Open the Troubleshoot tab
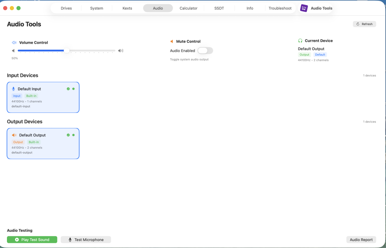 [280, 8]
